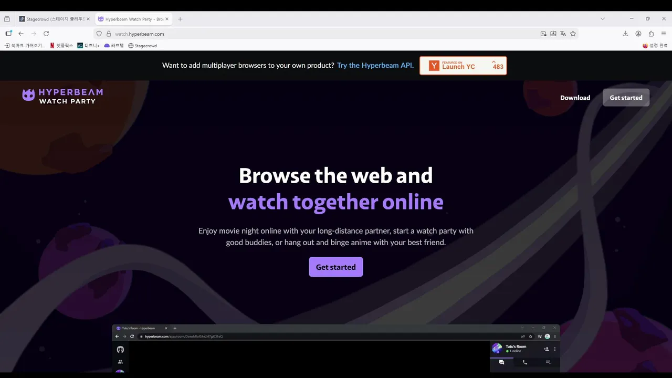
Task: Close the Hyperbeam Watch Party tab
Action: (x=167, y=19)
